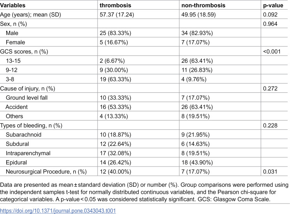This screenshot has width=290, height=214.
Task: Select the thrombosis column header
Action: coord(116,5)
